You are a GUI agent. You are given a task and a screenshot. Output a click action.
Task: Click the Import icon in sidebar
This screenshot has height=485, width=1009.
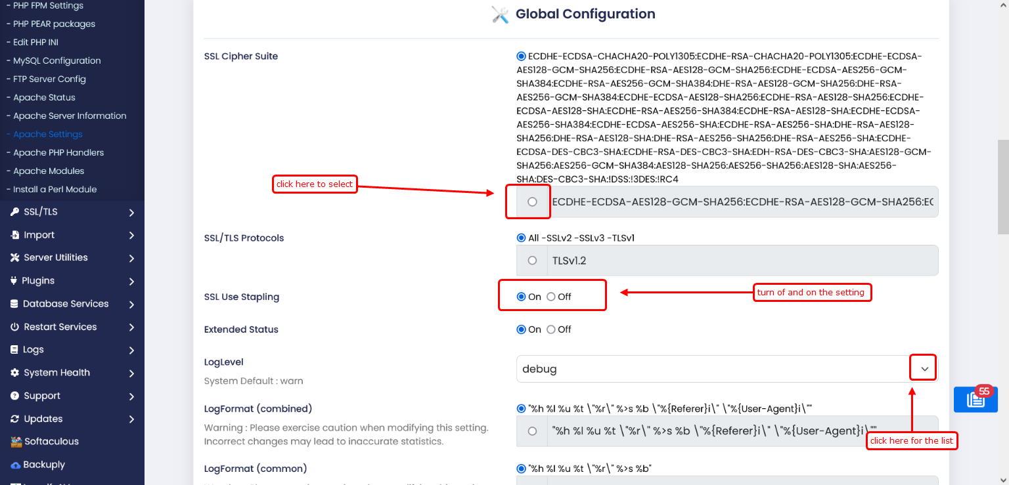tap(14, 235)
